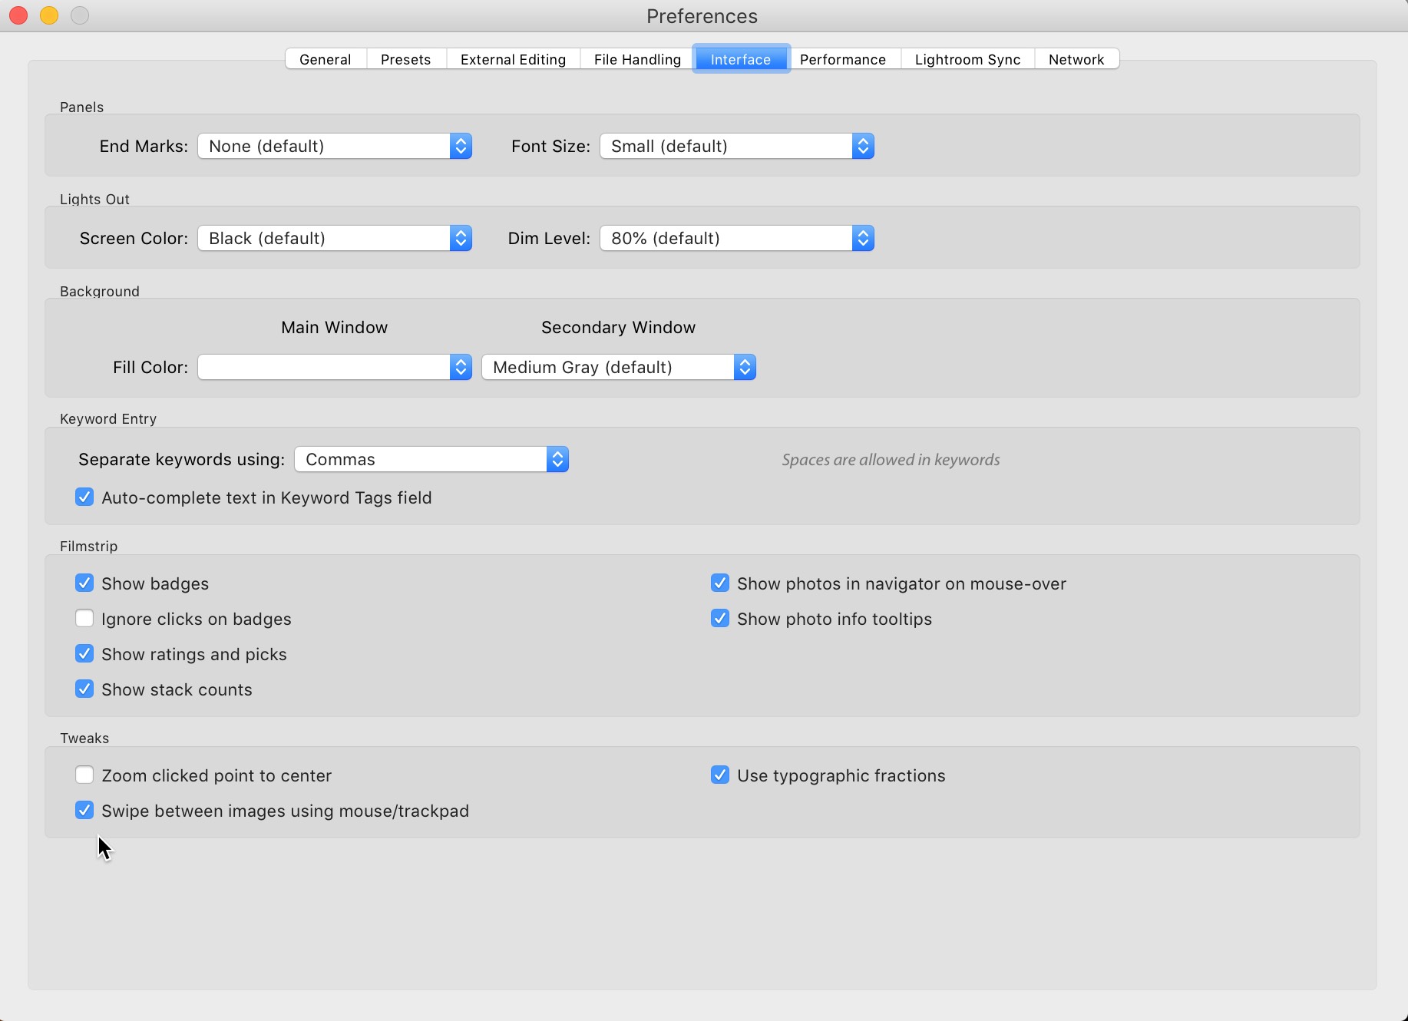
Task: Open Separate keywords using dropdown
Action: tap(431, 459)
